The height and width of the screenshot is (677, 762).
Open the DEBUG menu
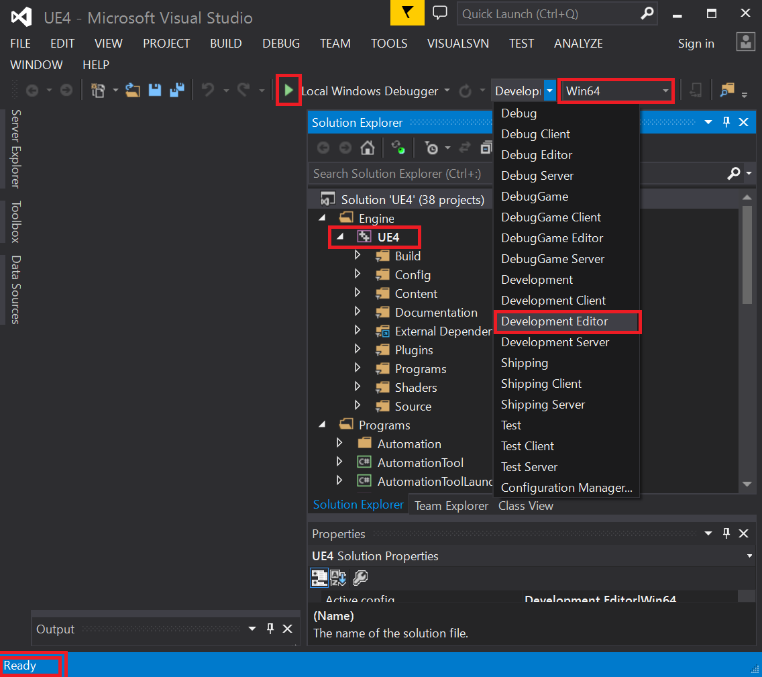pyautogui.click(x=281, y=43)
